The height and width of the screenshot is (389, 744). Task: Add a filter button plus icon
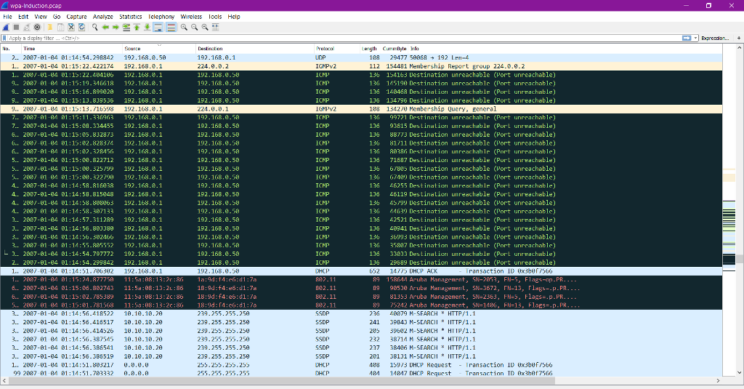[x=739, y=38]
